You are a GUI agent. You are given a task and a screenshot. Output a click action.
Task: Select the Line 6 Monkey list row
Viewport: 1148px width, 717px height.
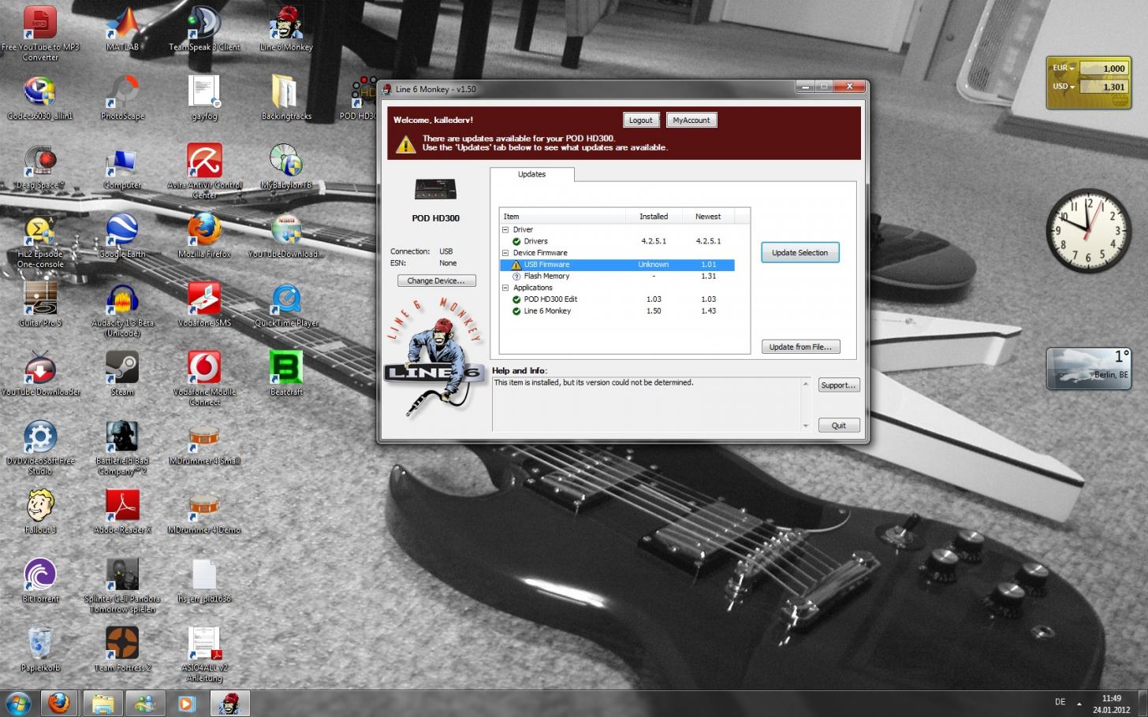point(617,311)
